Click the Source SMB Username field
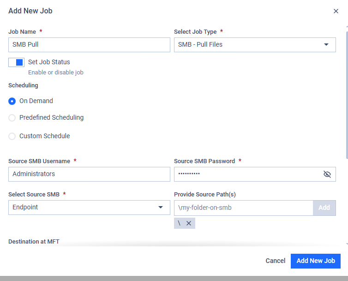 [x=89, y=174]
